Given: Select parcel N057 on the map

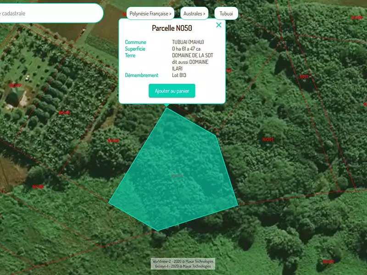Looking at the screenshot, I should pyautogui.click(x=304, y=77).
